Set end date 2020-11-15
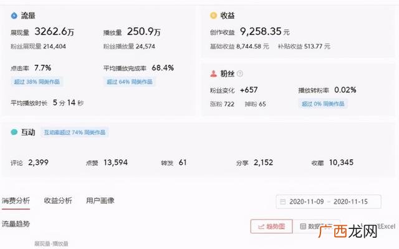 click(x=350, y=202)
